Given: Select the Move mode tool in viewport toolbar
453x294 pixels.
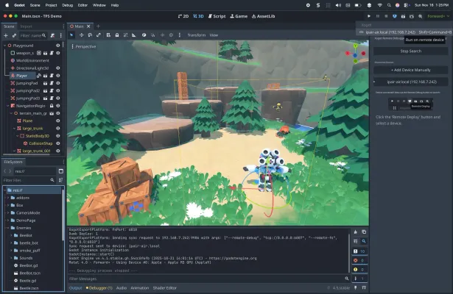Looking at the screenshot, I should [x=80, y=35].
